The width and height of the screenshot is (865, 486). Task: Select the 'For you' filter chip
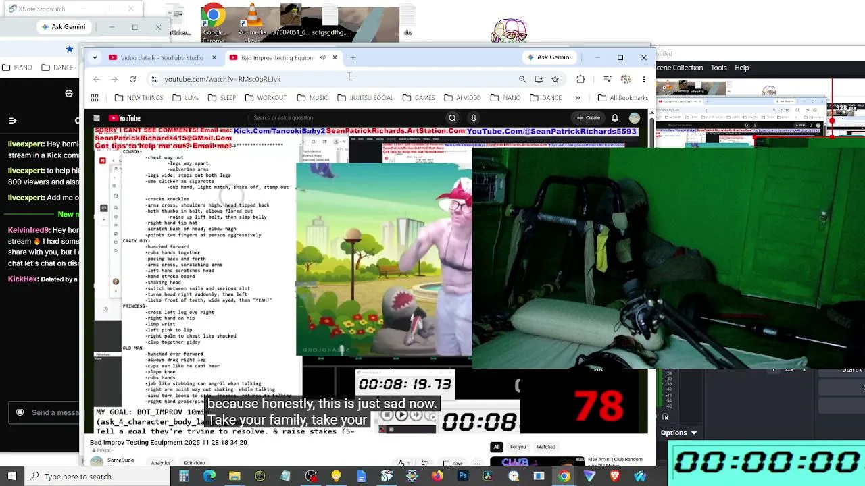pos(518,447)
